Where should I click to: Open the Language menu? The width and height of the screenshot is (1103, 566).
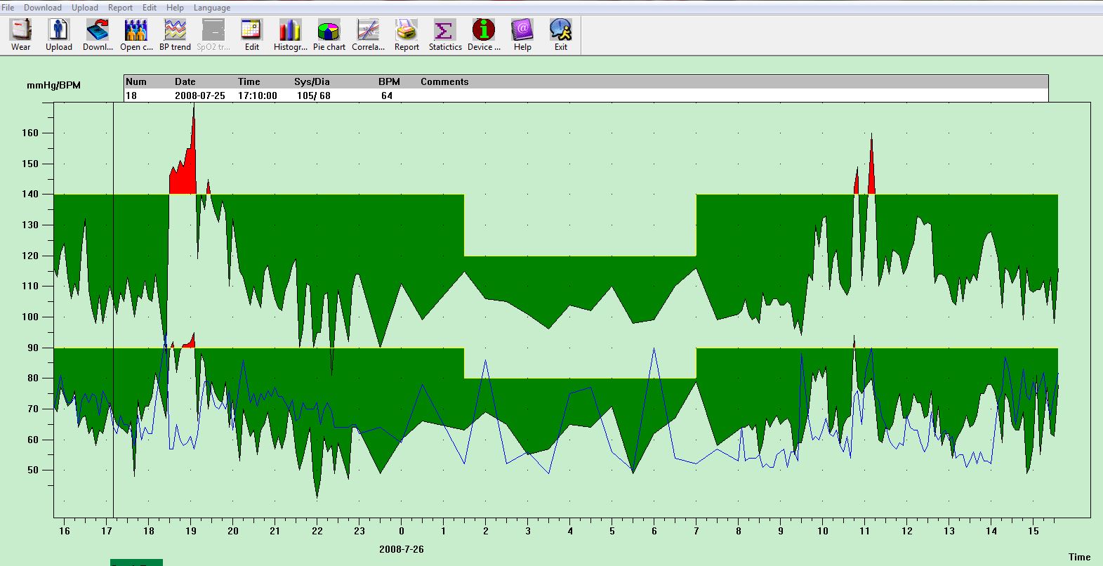(x=211, y=8)
